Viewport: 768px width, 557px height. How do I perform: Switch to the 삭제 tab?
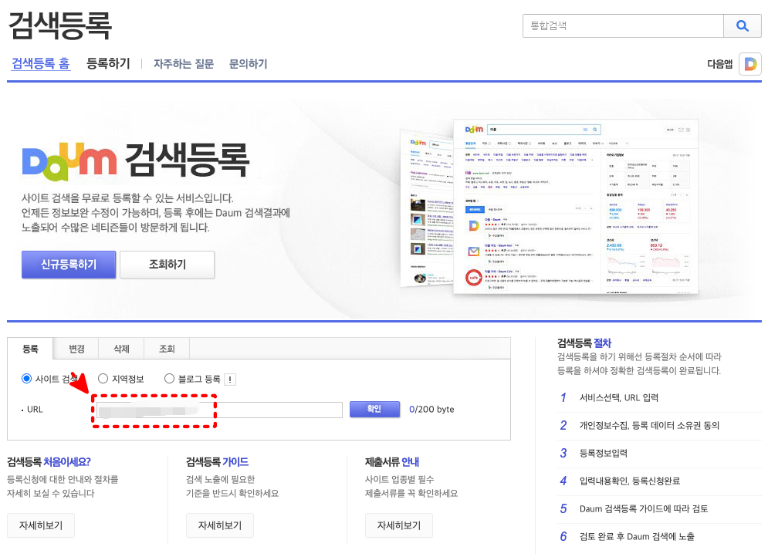coord(120,349)
